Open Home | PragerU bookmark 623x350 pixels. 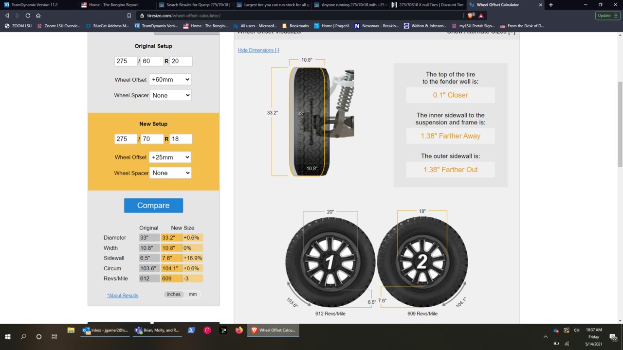331,26
